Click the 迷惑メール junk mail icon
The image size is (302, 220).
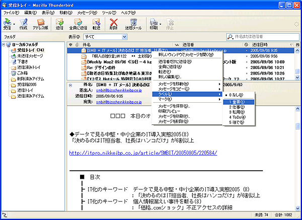point(133,24)
